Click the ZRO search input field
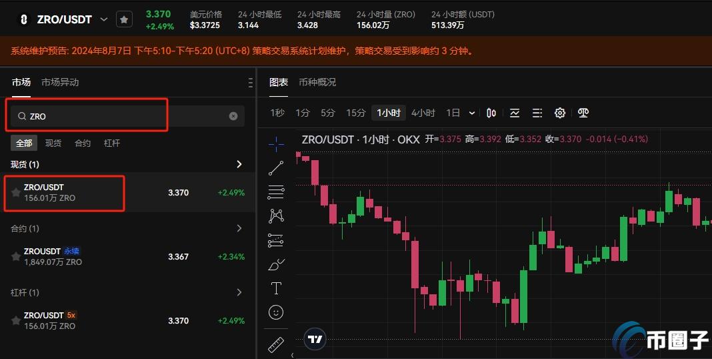 127,116
